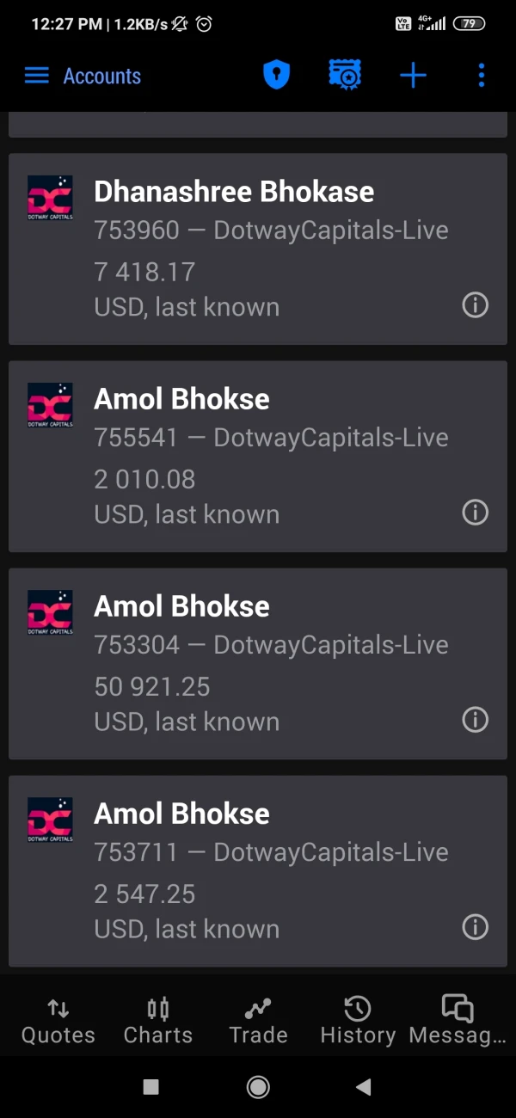
Task: Go to the History tab
Action: [x=358, y=1020]
